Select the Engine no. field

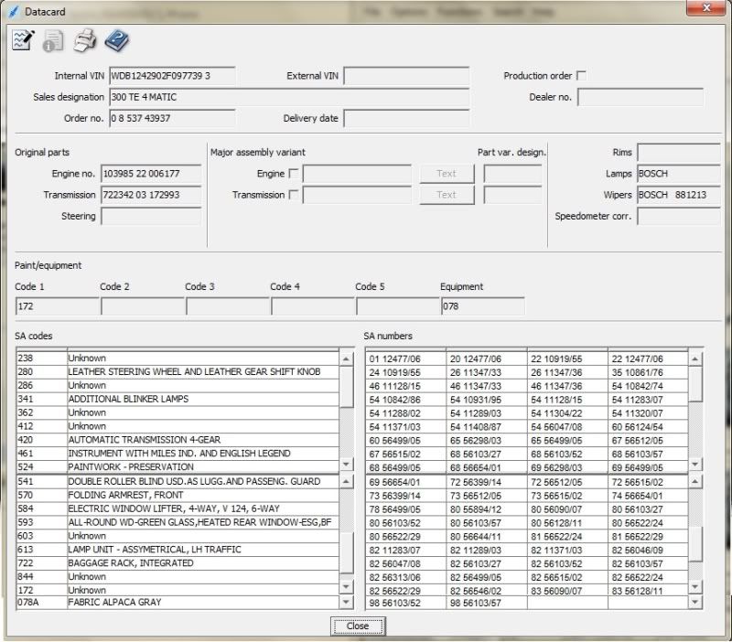pos(151,174)
